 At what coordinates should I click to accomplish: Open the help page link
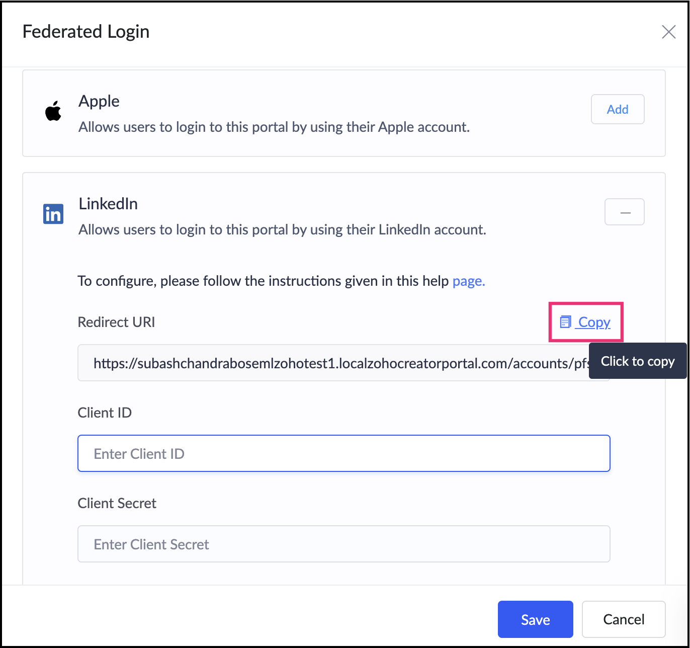point(469,281)
